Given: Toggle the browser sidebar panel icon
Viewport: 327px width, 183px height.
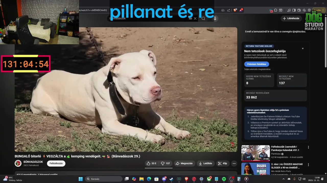Looking at the screenshot, I should 294,10.
